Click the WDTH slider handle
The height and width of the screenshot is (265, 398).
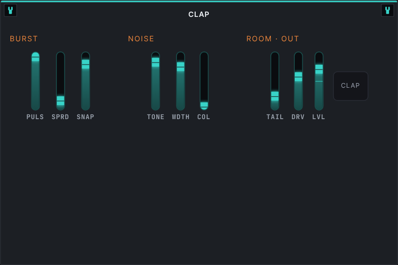click(x=181, y=67)
